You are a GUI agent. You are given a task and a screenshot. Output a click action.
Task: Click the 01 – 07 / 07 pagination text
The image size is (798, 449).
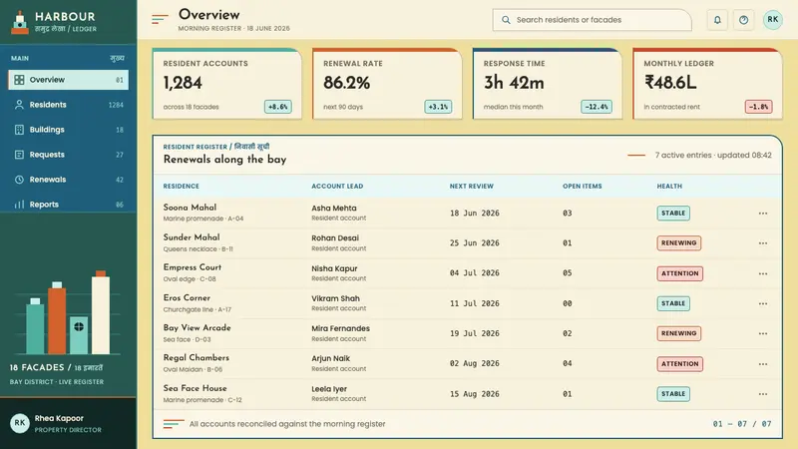742,424
